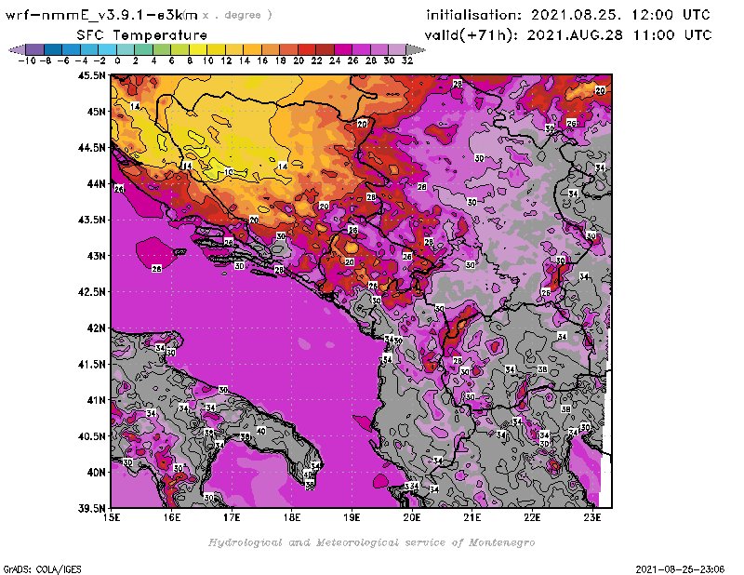This screenshot has width=744, height=575.
Task: Click the '44N' latitude axis label
Action: pyautogui.click(x=97, y=183)
